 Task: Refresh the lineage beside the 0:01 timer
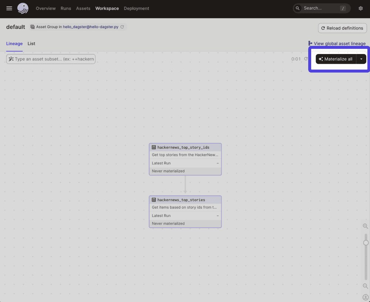(x=306, y=58)
